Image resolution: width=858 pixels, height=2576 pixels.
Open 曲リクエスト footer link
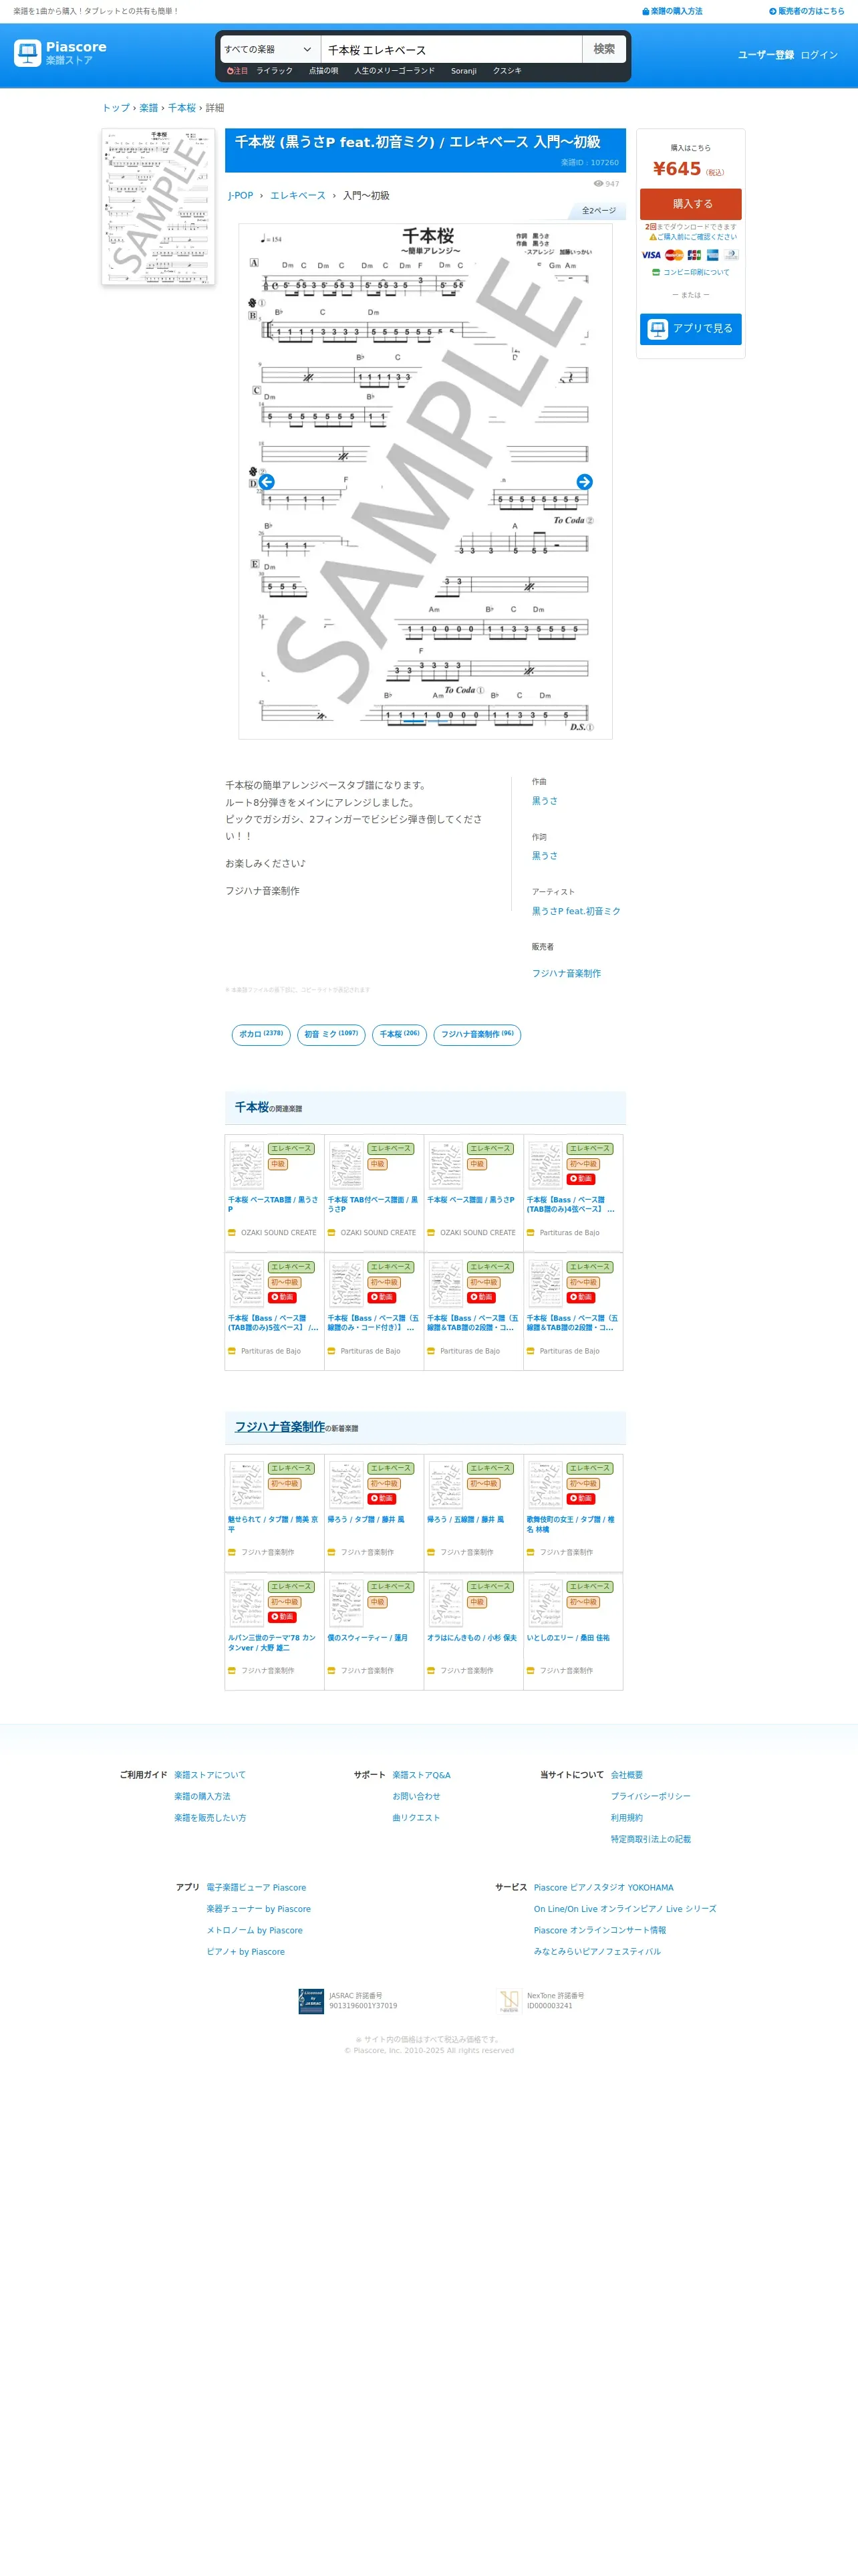point(416,1818)
